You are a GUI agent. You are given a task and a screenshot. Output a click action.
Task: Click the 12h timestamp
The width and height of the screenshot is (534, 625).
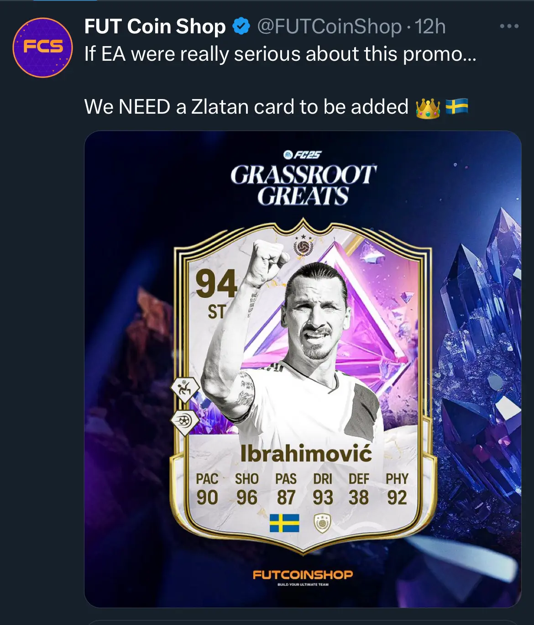click(x=429, y=26)
